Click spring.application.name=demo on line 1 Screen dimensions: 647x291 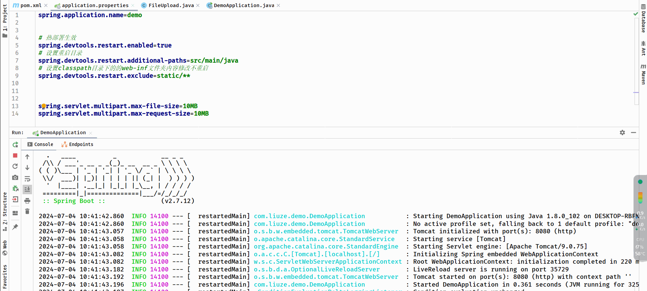(x=90, y=15)
